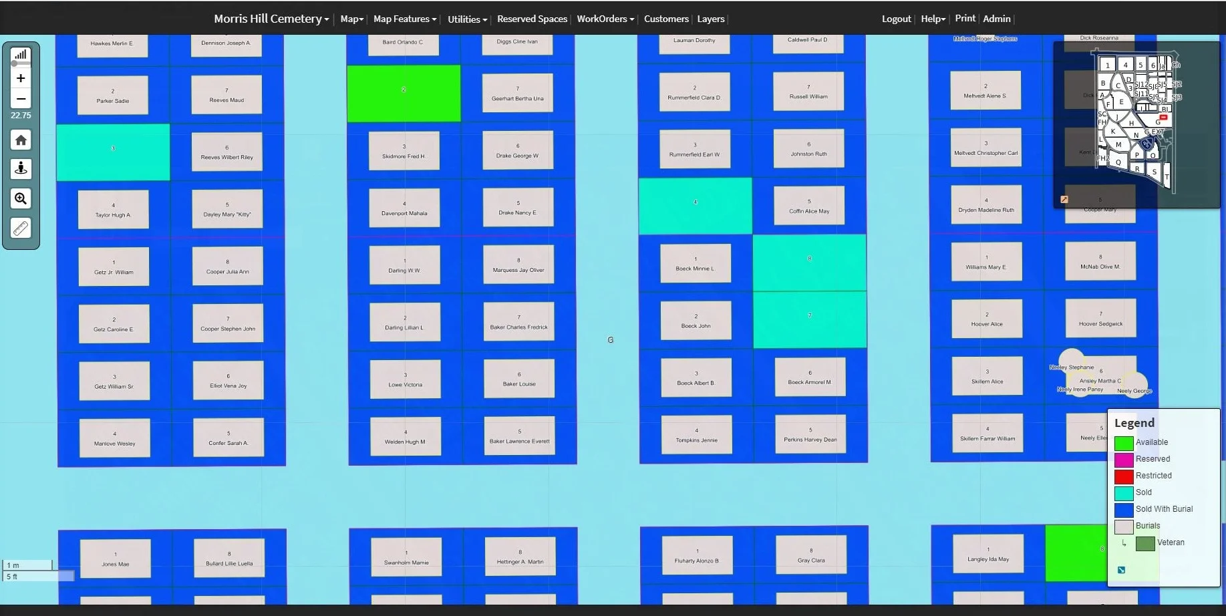1226x616 pixels.
Task: Click section G on the overview minimap
Action: (1158, 122)
